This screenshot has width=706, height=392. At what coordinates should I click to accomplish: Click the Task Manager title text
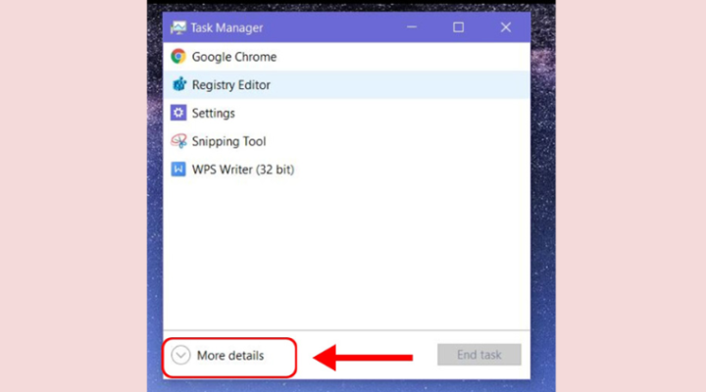click(227, 27)
